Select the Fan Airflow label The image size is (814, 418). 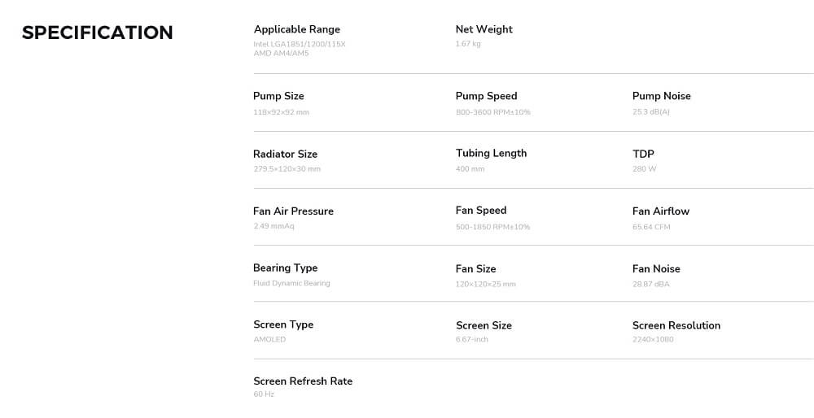[x=660, y=211]
